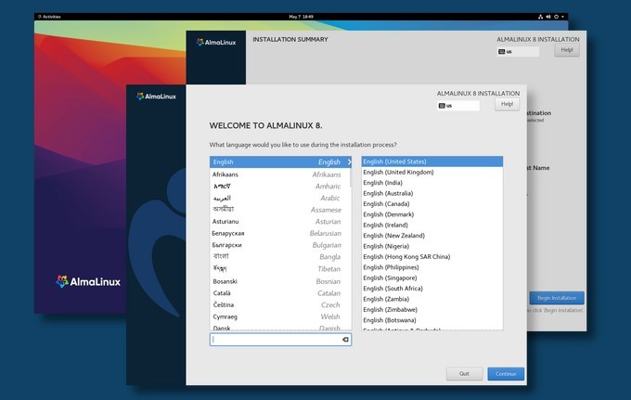The width and height of the screenshot is (631, 400).
Task: Click the power icon in the top bar
Action: (x=556, y=17)
